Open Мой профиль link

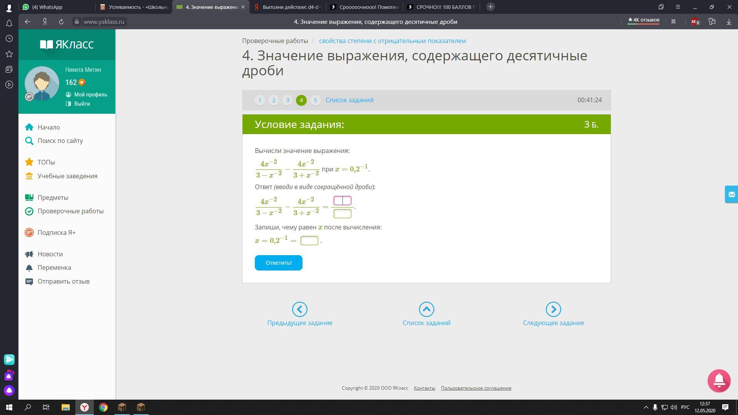[90, 95]
